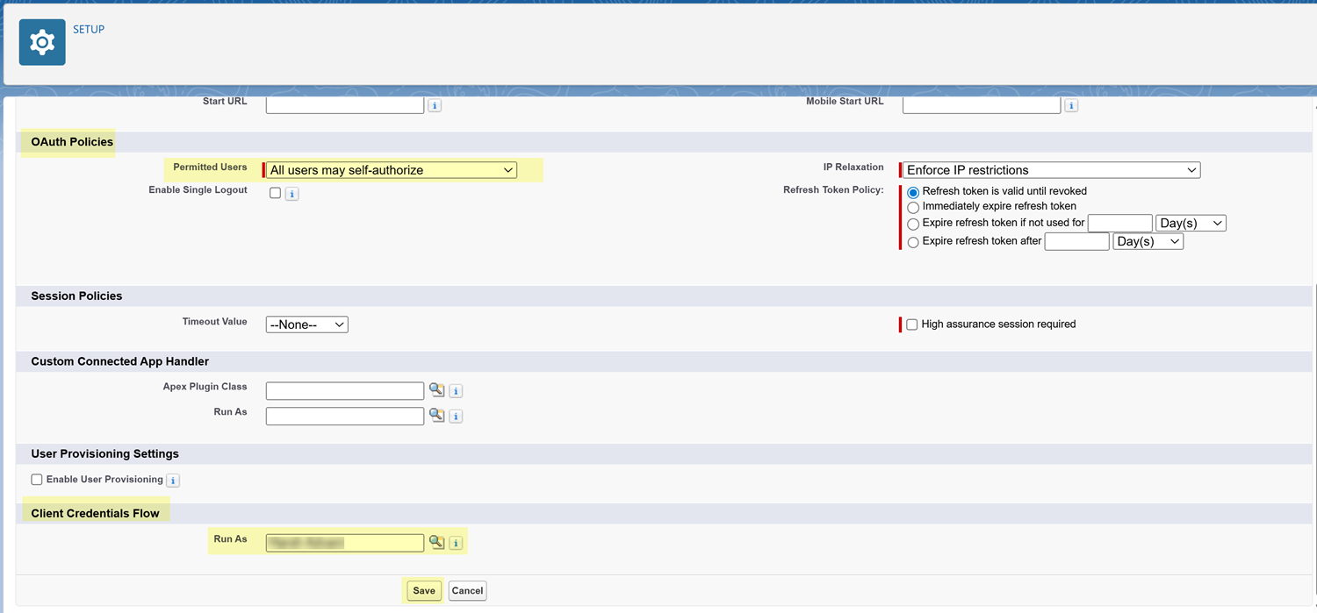Open lookup for Custom Handler Run As
Viewport: 1317px width, 613px height.
(x=436, y=415)
